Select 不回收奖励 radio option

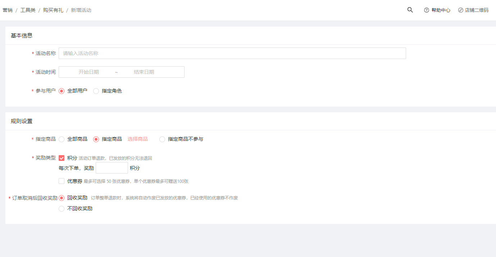point(62,209)
